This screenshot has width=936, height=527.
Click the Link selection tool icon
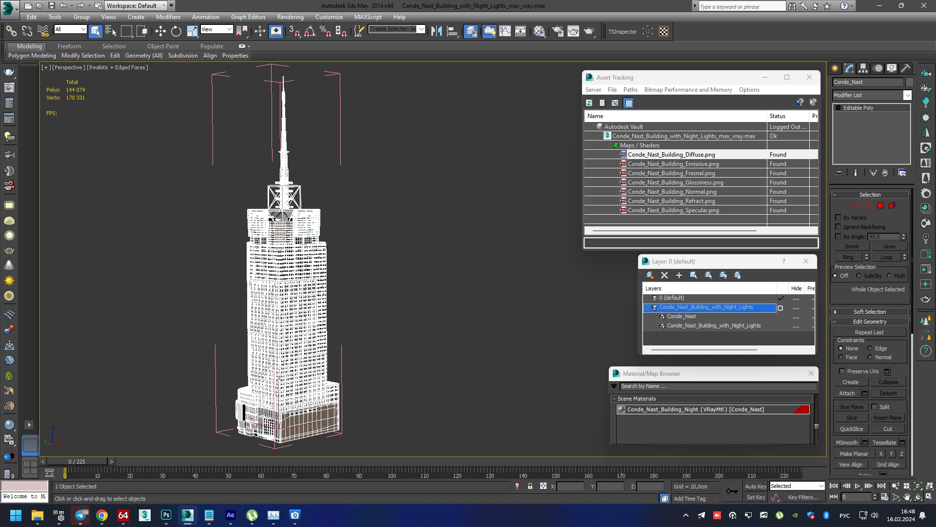pyautogui.click(x=11, y=31)
